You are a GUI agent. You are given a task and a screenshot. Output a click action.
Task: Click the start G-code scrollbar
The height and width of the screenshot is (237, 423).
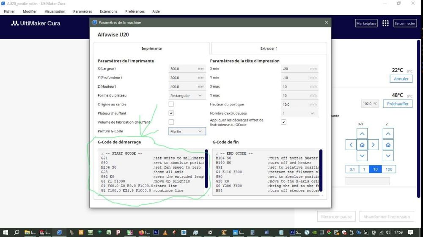pos(206,169)
